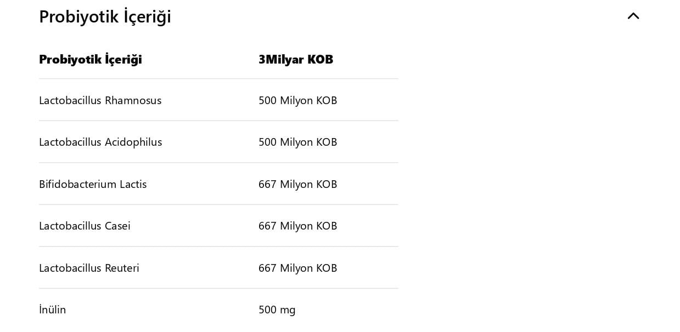Click the 3Milyar KOB header cell
The width and height of the screenshot is (680, 332).
pyautogui.click(x=296, y=59)
